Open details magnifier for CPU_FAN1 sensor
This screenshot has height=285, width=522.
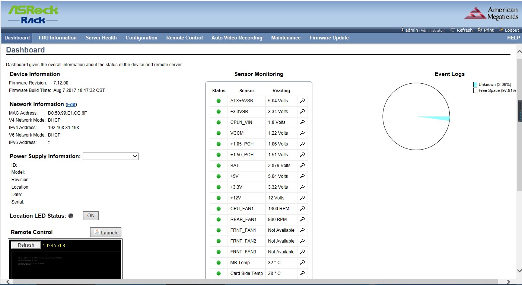[x=302, y=209]
